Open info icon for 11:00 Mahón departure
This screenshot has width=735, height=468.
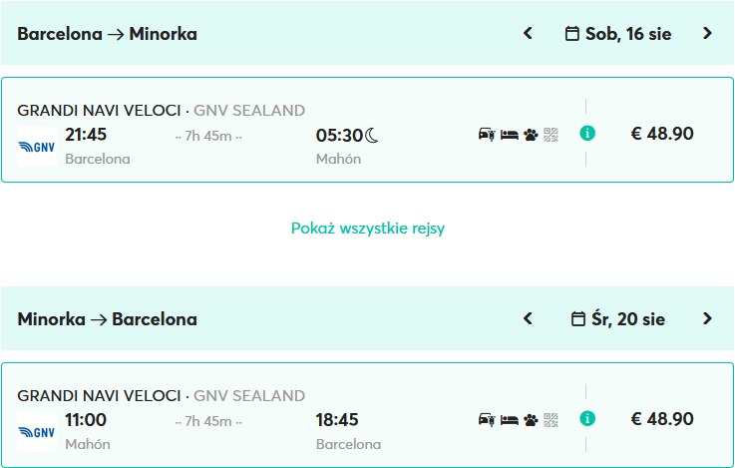click(x=587, y=419)
